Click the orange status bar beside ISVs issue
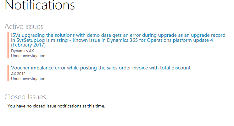This screenshot has width=234, height=126. (8, 45)
